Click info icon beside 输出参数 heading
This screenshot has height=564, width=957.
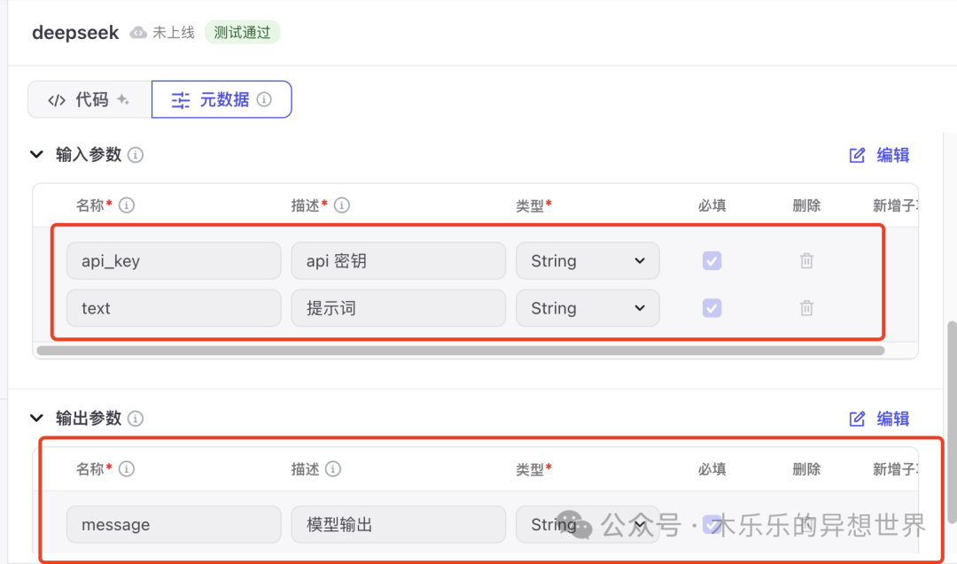pos(136,419)
